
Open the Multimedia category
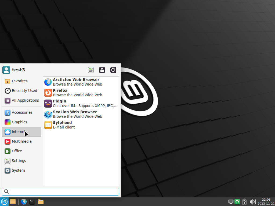point(21,141)
